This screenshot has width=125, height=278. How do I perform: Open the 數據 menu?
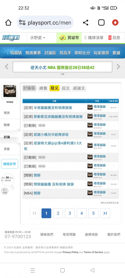pos(116,53)
